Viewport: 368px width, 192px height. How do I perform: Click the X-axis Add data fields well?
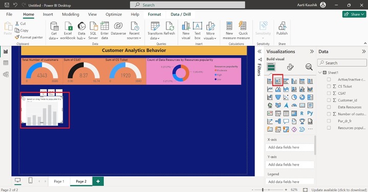coord(290,148)
